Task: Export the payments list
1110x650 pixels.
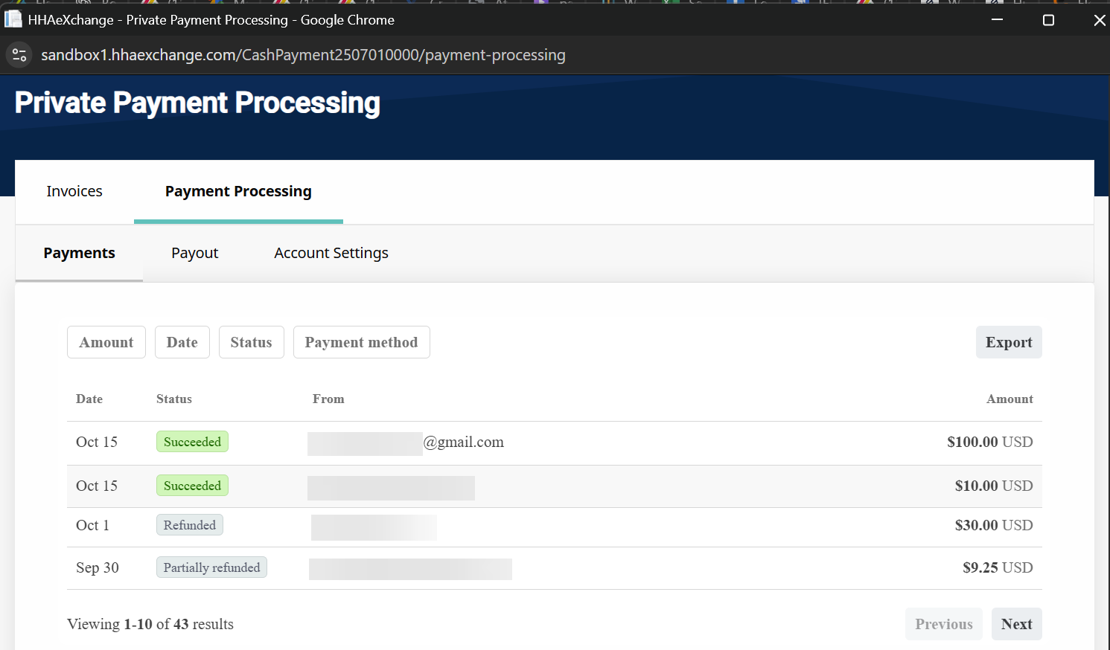Action: click(x=1008, y=342)
